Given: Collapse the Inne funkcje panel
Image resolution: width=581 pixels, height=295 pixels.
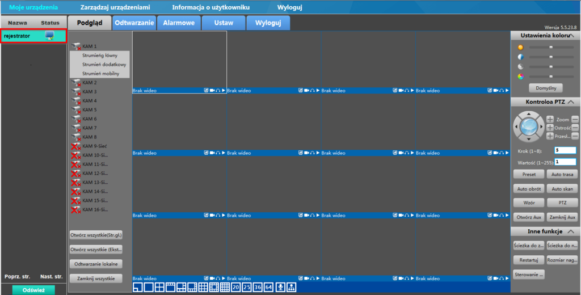Looking at the screenshot, I should coord(571,231).
